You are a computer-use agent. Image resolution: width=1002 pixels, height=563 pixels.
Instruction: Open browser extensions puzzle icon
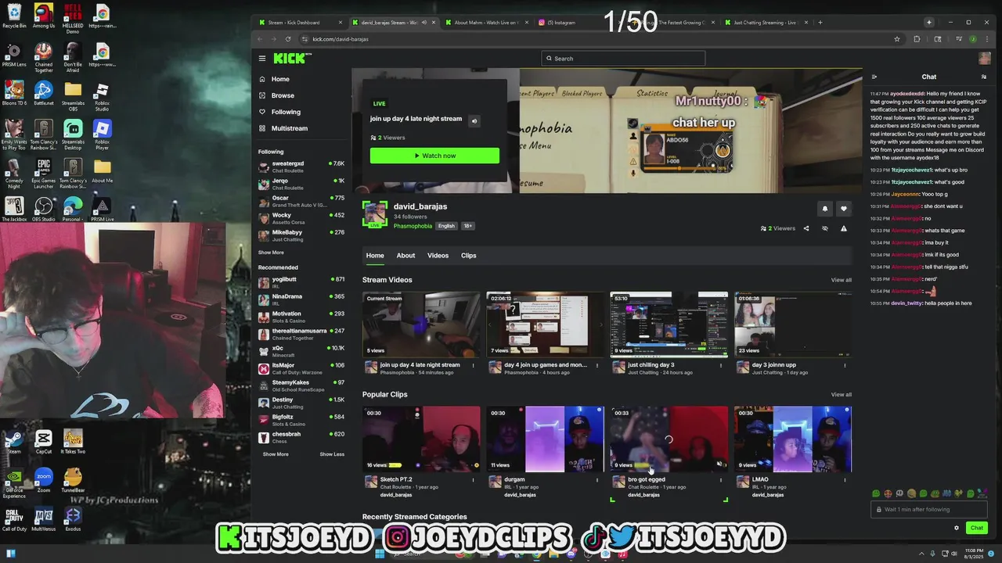pyautogui.click(x=917, y=39)
